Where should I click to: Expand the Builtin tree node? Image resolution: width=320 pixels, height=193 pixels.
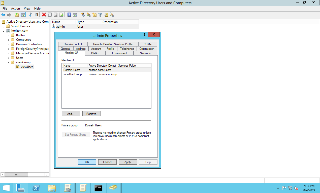pyautogui.click(x=8, y=35)
